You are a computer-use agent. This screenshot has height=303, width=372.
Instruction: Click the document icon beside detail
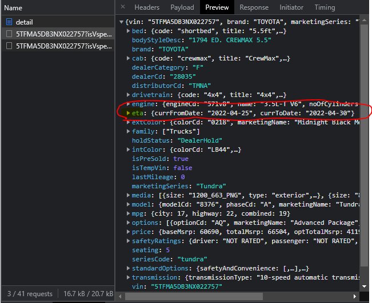click(x=9, y=22)
